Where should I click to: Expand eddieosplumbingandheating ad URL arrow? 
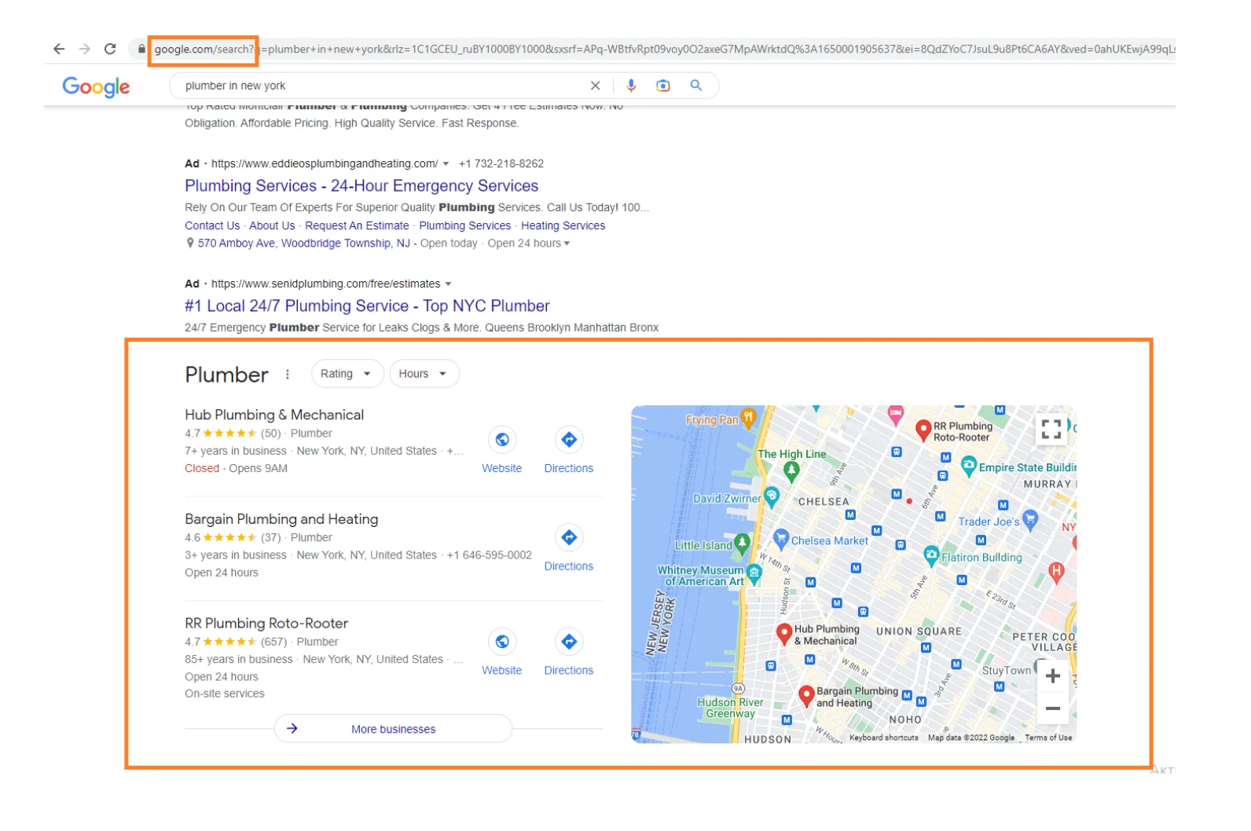[446, 164]
